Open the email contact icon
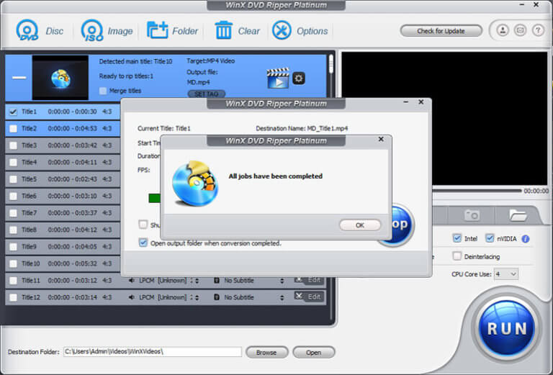This screenshot has width=553, height=375. 520,30
